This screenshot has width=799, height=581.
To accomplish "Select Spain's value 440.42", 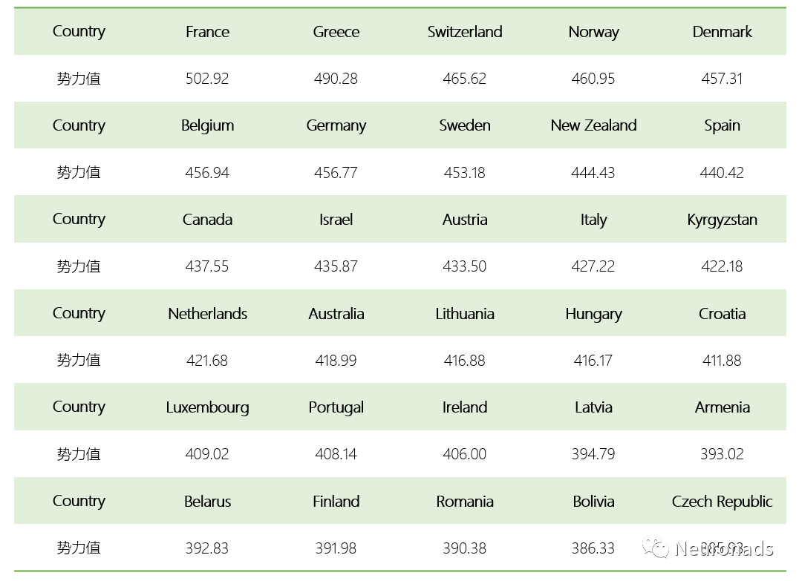I will coord(722,173).
